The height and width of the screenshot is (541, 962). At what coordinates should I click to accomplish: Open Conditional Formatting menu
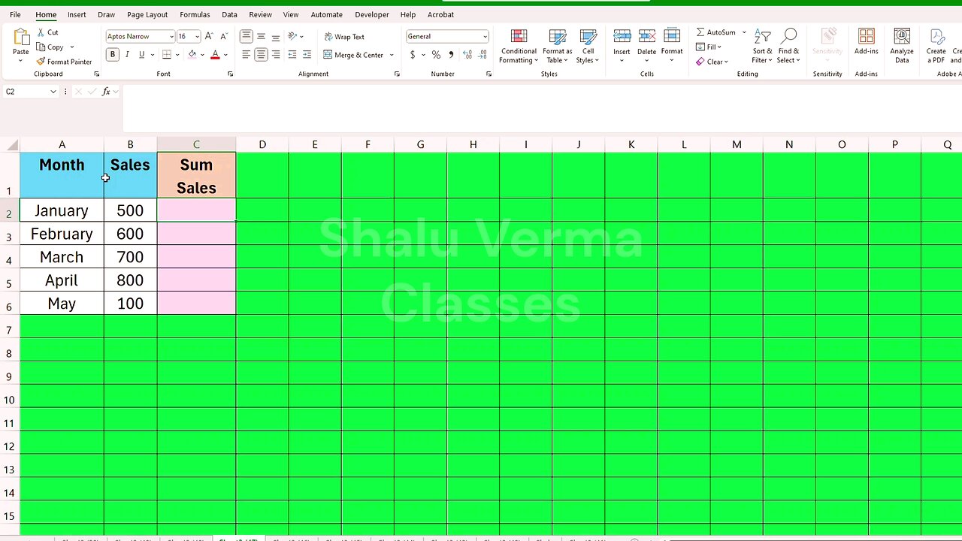[x=519, y=47]
